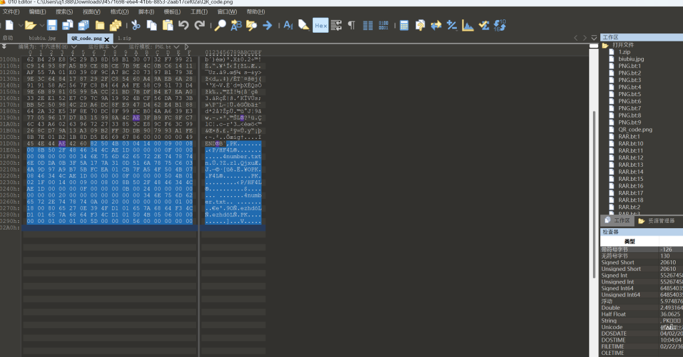The image size is (683, 357).
Task: Click the Compare files icon
Action: pos(436,25)
